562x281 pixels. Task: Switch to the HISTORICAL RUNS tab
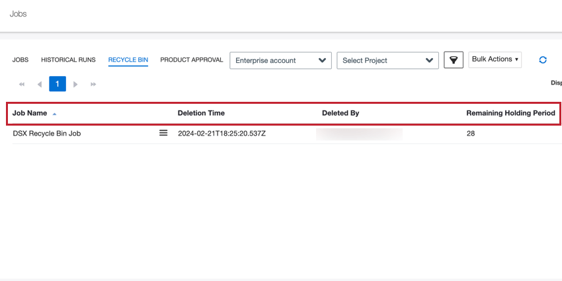click(x=69, y=60)
